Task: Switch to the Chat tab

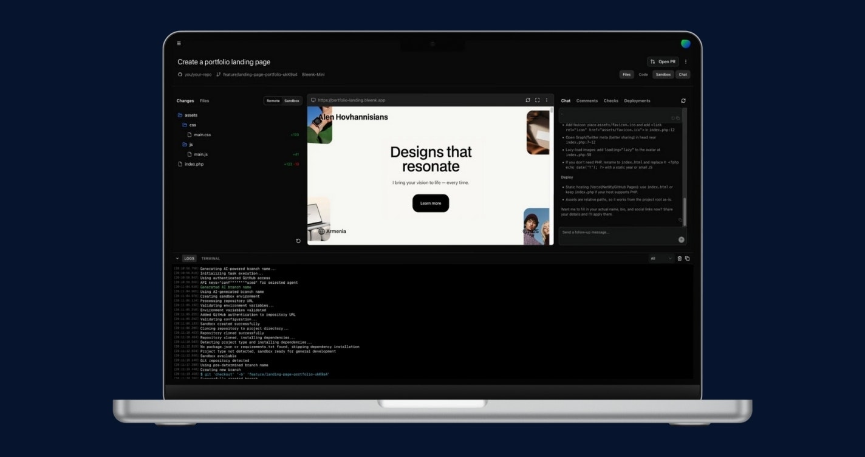Action: 566,101
